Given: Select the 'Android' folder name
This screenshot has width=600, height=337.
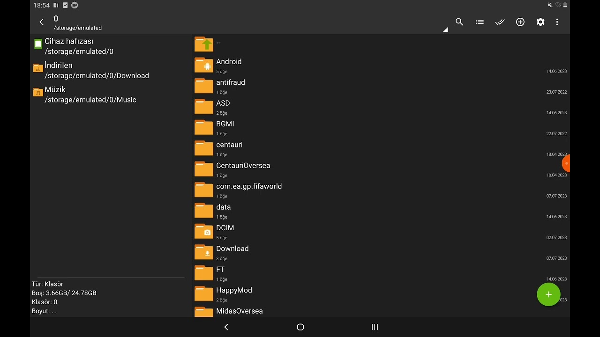Looking at the screenshot, I should [229, 61].
